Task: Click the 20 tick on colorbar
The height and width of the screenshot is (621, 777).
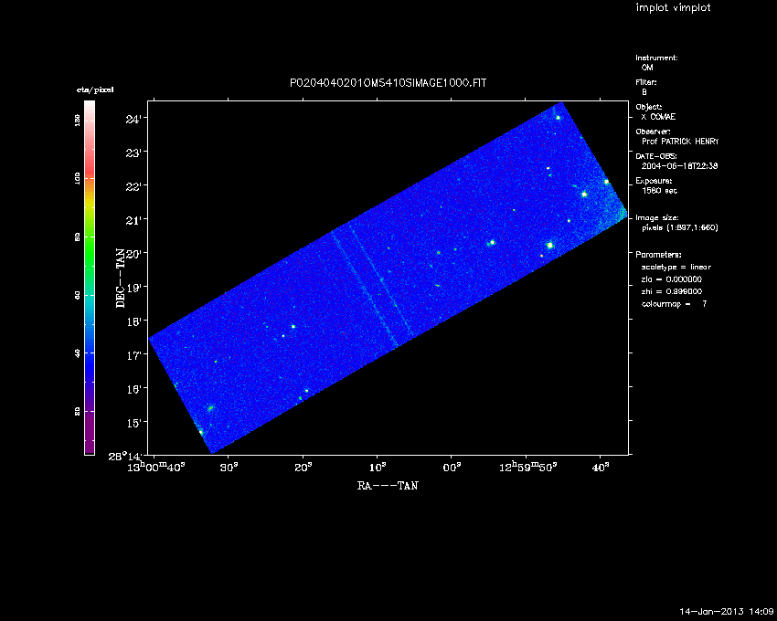Action: tap(78, 411)
